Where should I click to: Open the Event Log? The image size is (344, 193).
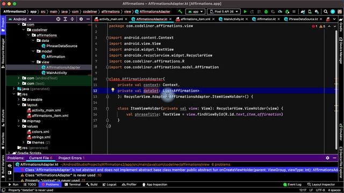click(292, 184)
